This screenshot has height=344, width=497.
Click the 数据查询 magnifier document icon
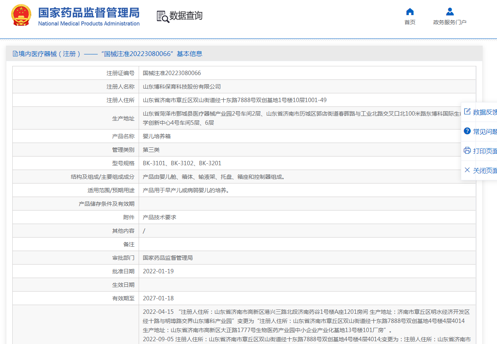pyautogui.click(x=162, y=16)
